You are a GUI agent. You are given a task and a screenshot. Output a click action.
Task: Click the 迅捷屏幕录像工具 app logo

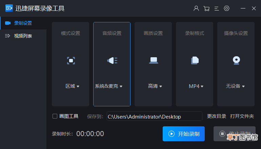(x=9, y=8)
